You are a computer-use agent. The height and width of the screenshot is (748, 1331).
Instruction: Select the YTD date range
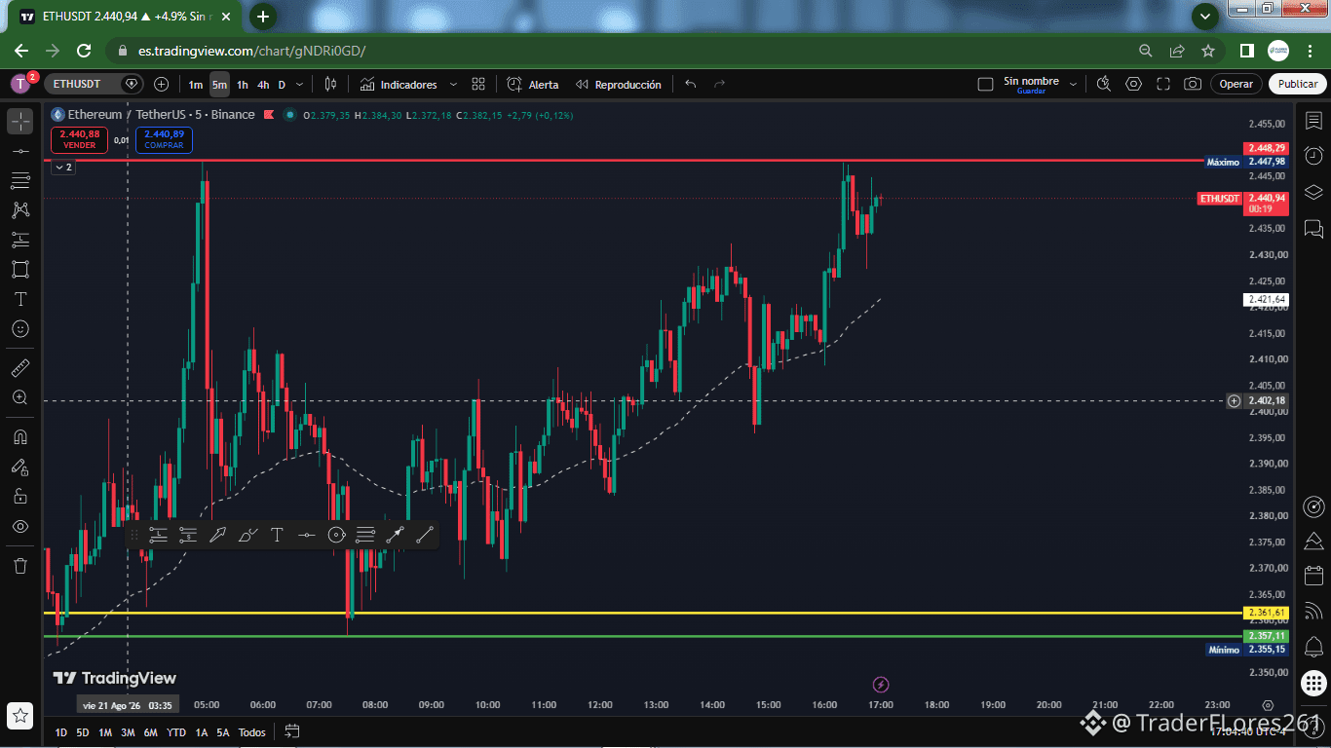pos(176,732)
